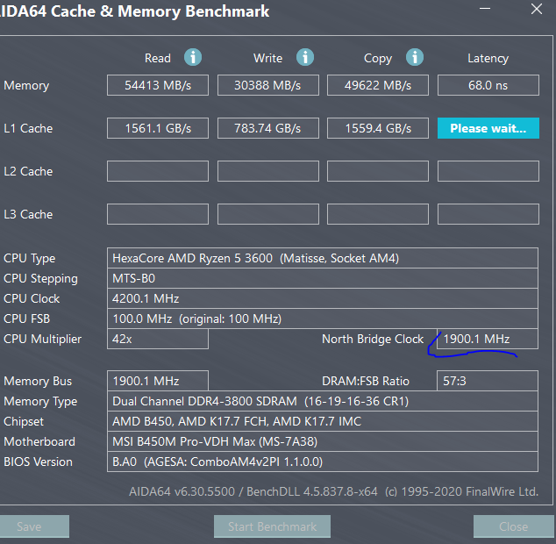Click the Memory Copy value 49622 MB/s
The height and width of the screenshot is (544, 556).
(378, 85)
